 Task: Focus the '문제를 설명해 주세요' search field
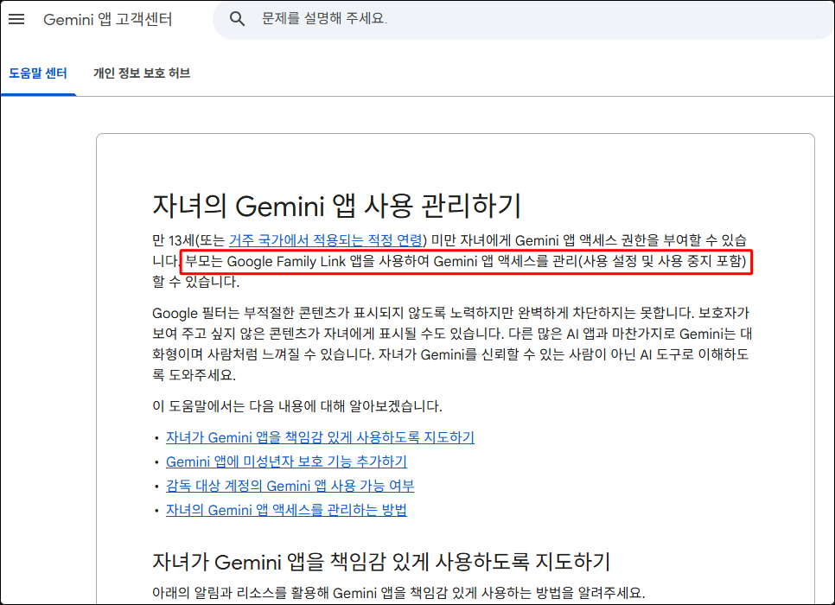(524, 19)
